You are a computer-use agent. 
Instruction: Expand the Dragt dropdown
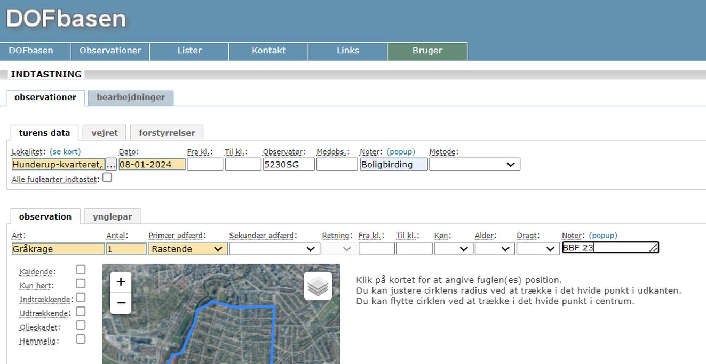click(537, 248)
